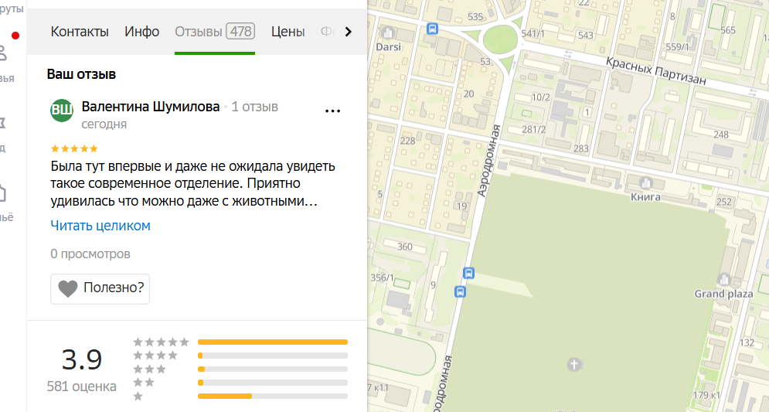The width and height of the screenshot is (769, 412).
Task: Filter by the five-star rating bar
Action: click(x=273, y=342)
